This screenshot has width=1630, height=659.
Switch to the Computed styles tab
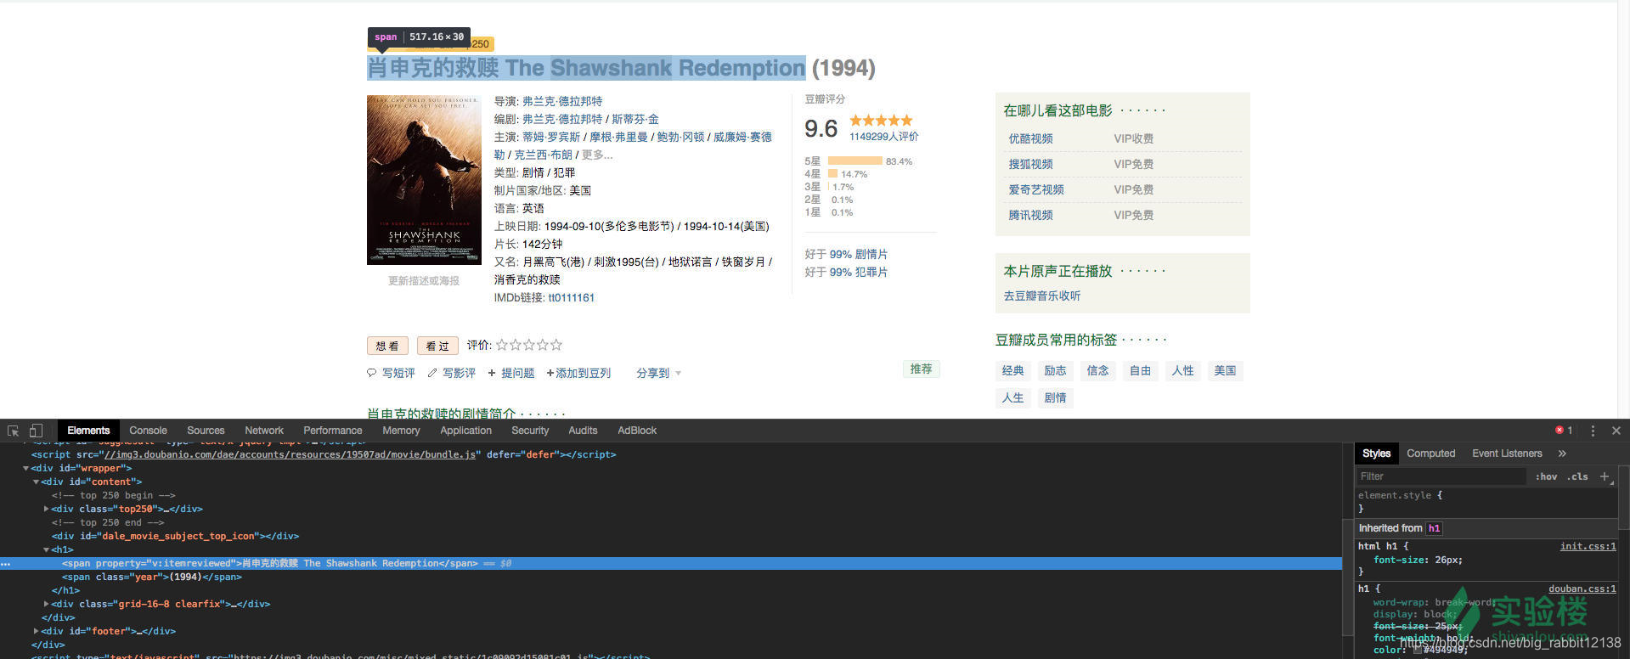click(1430, 453)
